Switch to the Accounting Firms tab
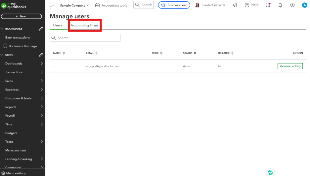This screenshot has width=310, height=176. point(84,25)
